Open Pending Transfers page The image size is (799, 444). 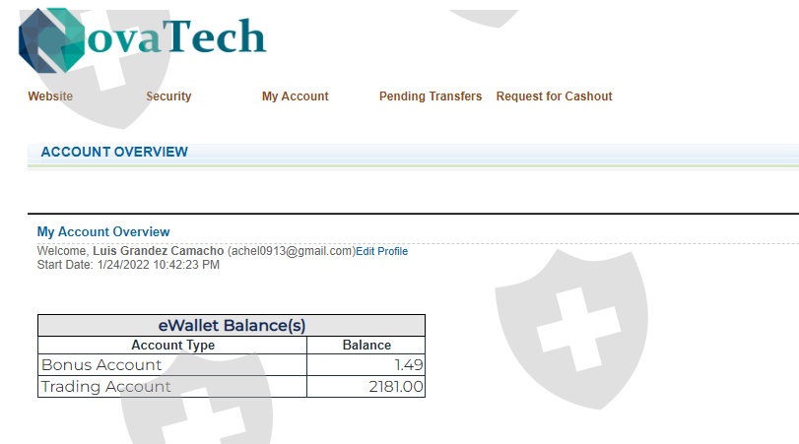(x=431, y=96)
